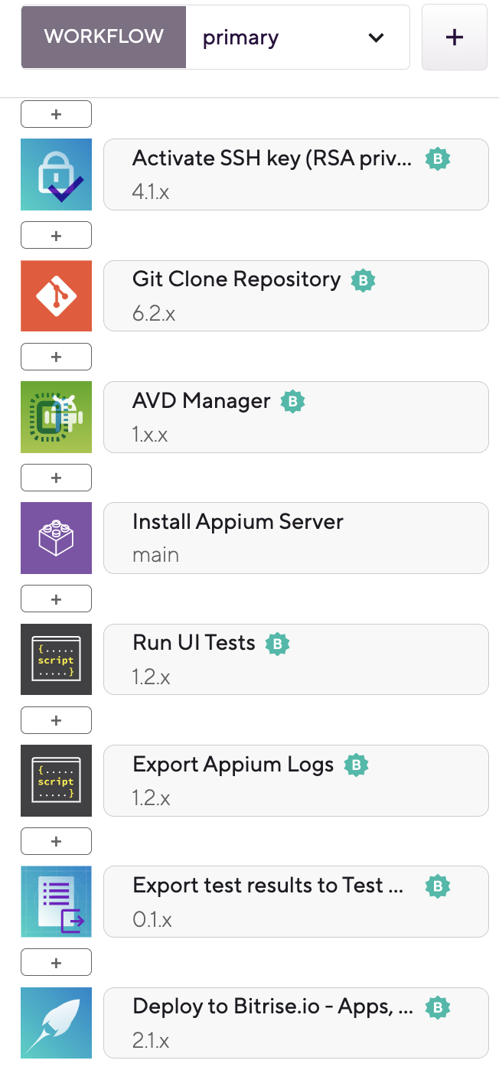Click verified badge next to AVD Manager
Image resolution: width=499 pixels, height=1070 pixels.
293,401
